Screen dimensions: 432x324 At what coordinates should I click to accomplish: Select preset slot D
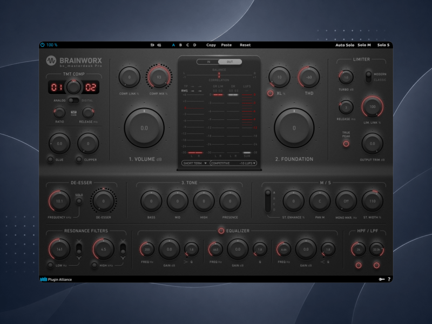[195, 45]
